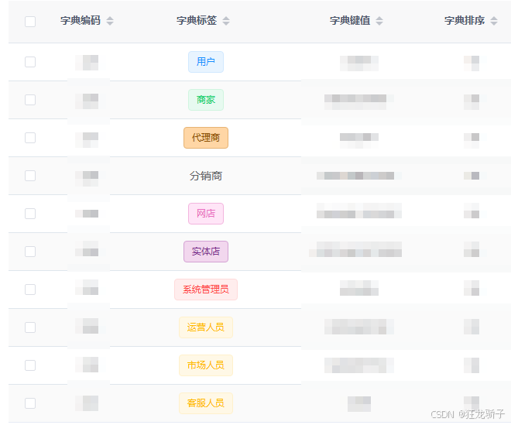This screenshot has height=425, width=511.
Task: Sort by 字典键值 column arrows
Action: tap(379, 21)
